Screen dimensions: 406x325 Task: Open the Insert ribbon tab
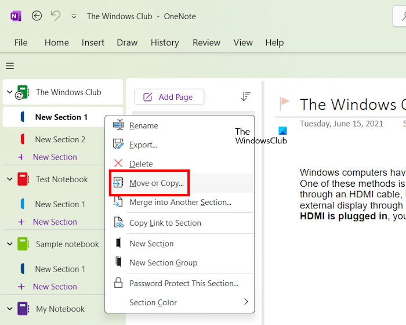[x=93, y=42]
